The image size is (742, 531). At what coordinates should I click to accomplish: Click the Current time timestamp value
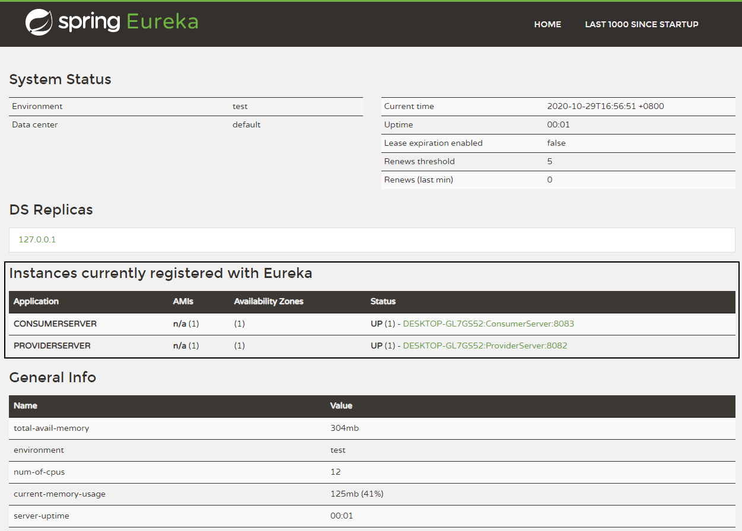point(605,107)
